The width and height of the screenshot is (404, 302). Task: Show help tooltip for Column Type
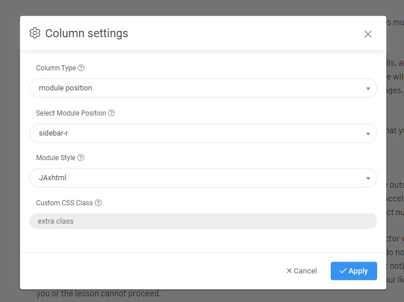point(81,68)
